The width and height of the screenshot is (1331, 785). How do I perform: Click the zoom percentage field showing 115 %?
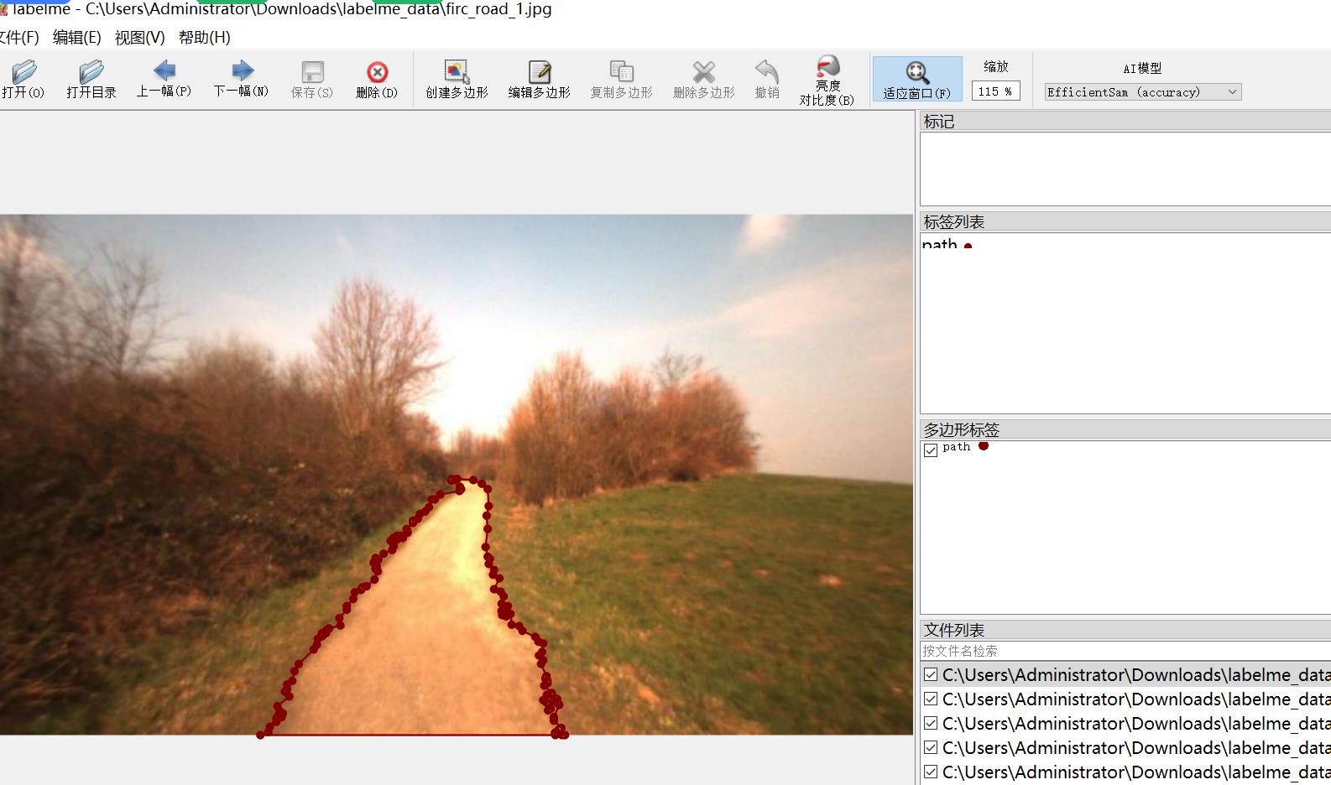(x=994, y=91)
